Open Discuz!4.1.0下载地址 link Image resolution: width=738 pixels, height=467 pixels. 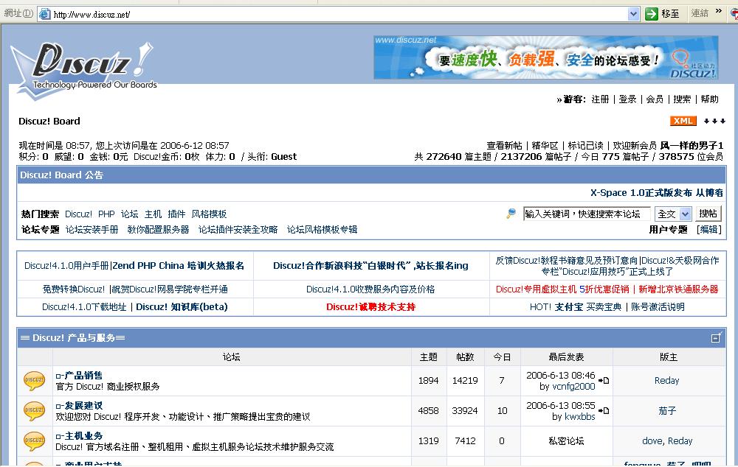click(x=84, y=307)
